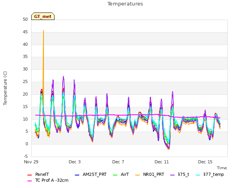Viewport: 251px width, 188px height.
Task: Click the Nov 29 x-axis tick label
Action: (31, 162)
